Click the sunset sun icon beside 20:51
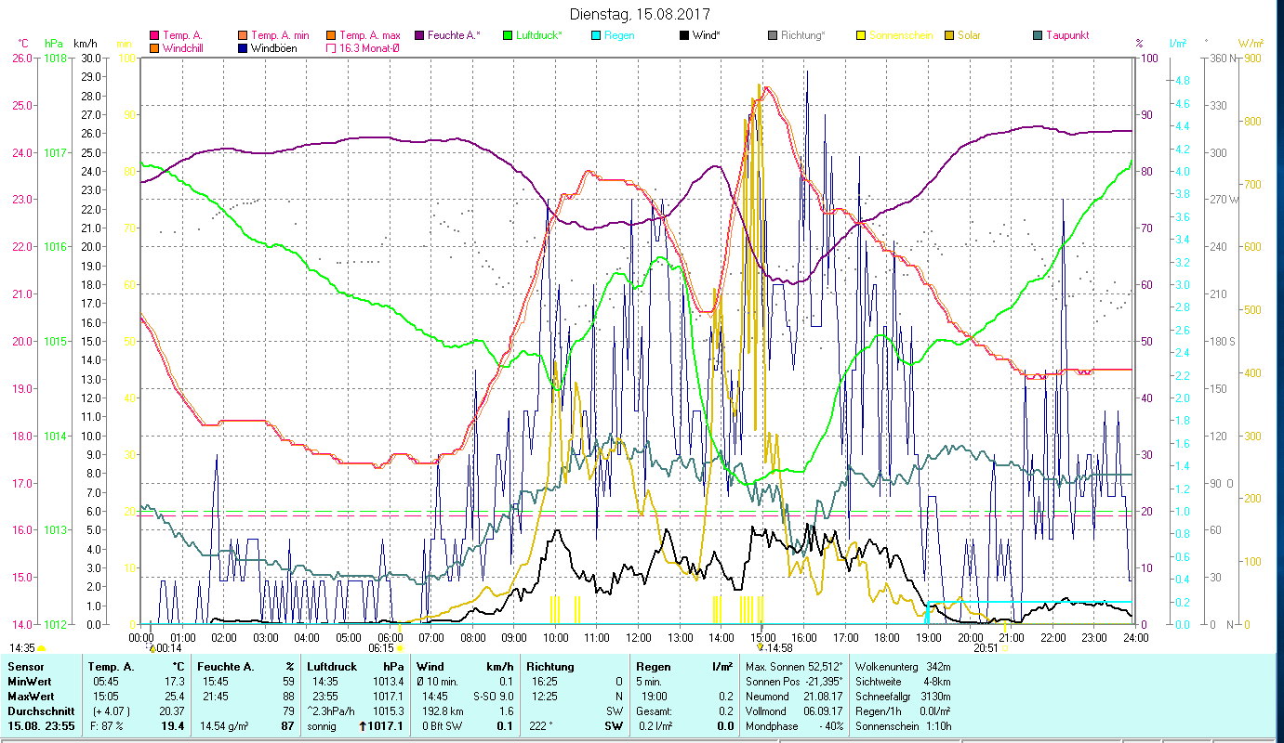Image resolution: width=1284 pixels, height=743 pixels. [1003, 648]
